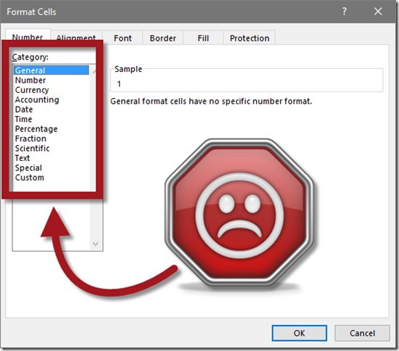The image size is (399, 351).
Task: Close the Format Cells dialog
Action: click(378, 12)
